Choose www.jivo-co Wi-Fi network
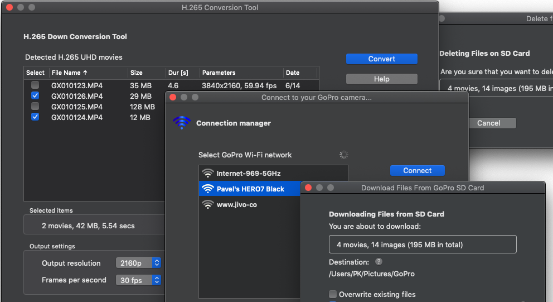Image resolution: width=553 pixels, height=302 pixels. pyautogui.click(x=250, y=204)
